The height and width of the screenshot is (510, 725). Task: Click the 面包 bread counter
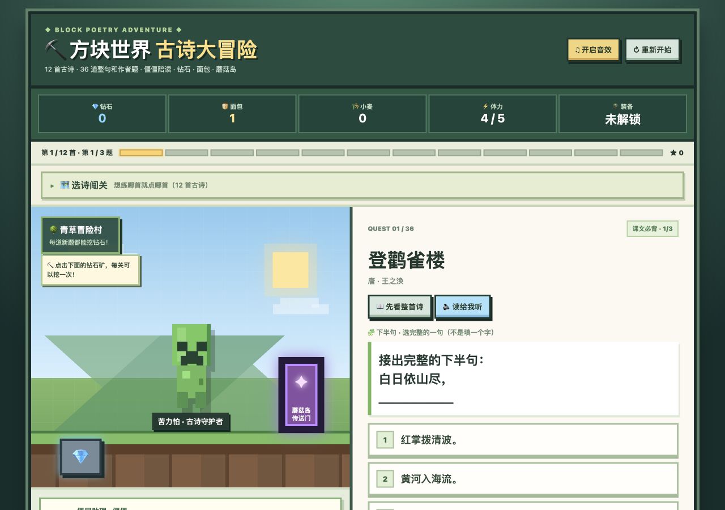pyautogui.click(x=232, y=113)
